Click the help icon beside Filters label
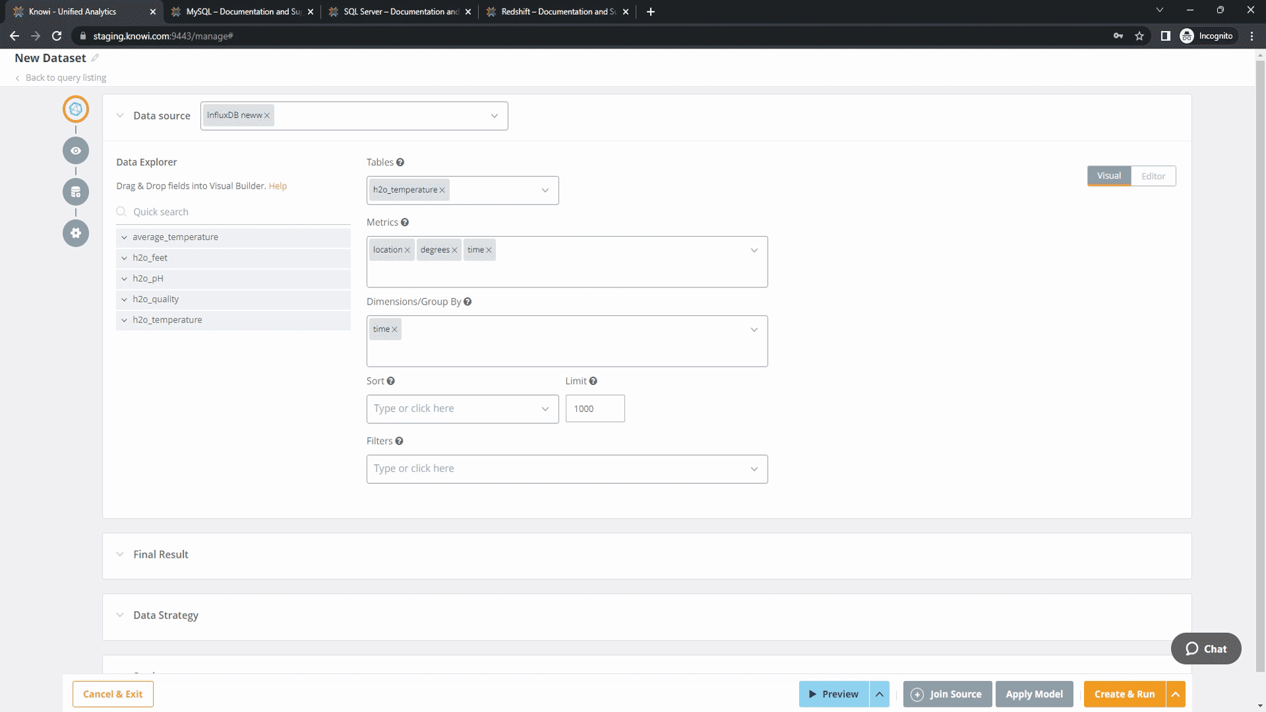1266x712 pixels. pos(399,441)
